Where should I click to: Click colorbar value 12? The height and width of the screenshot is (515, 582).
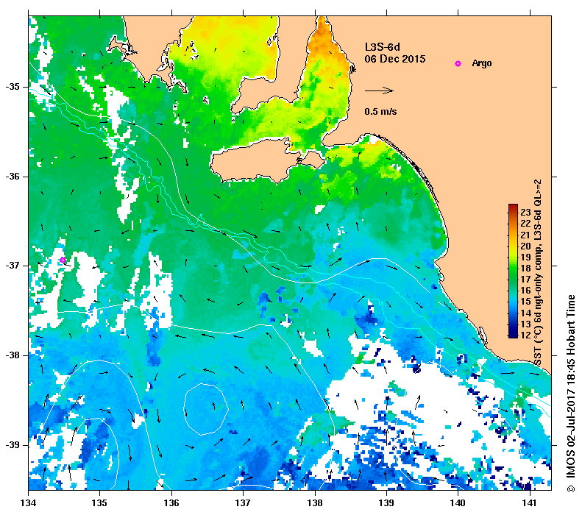pos(525,335)
